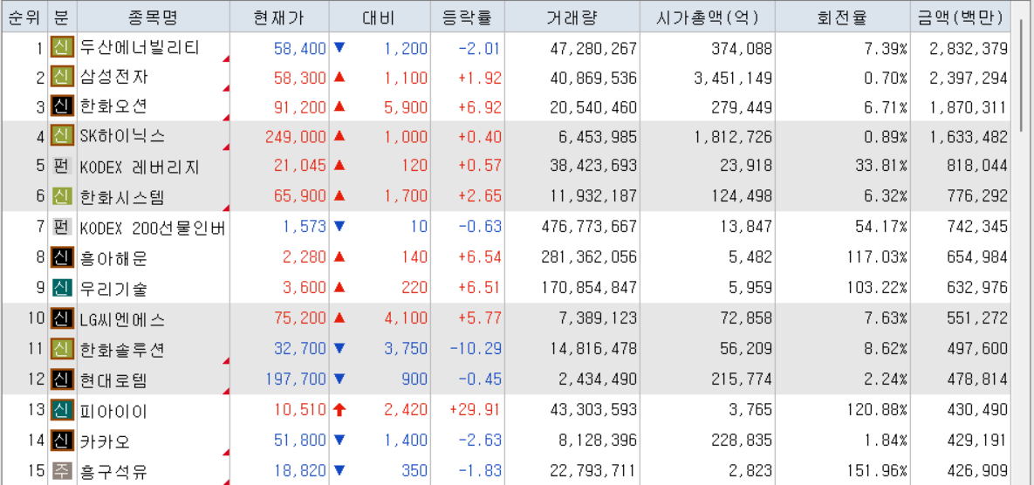Click the amount value 2,832,379
The height and width of the screenshot is (485, 1034).
[969, 49]
